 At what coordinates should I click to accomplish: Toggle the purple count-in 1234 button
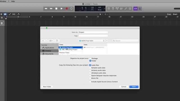pos(136,9)
